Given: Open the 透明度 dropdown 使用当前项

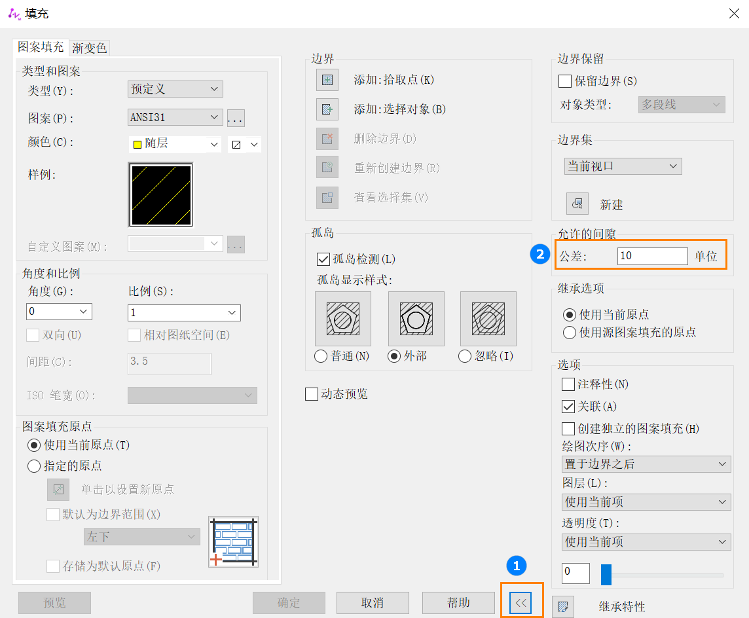Looking at the screenshot, I should click(x=646, y=541).
